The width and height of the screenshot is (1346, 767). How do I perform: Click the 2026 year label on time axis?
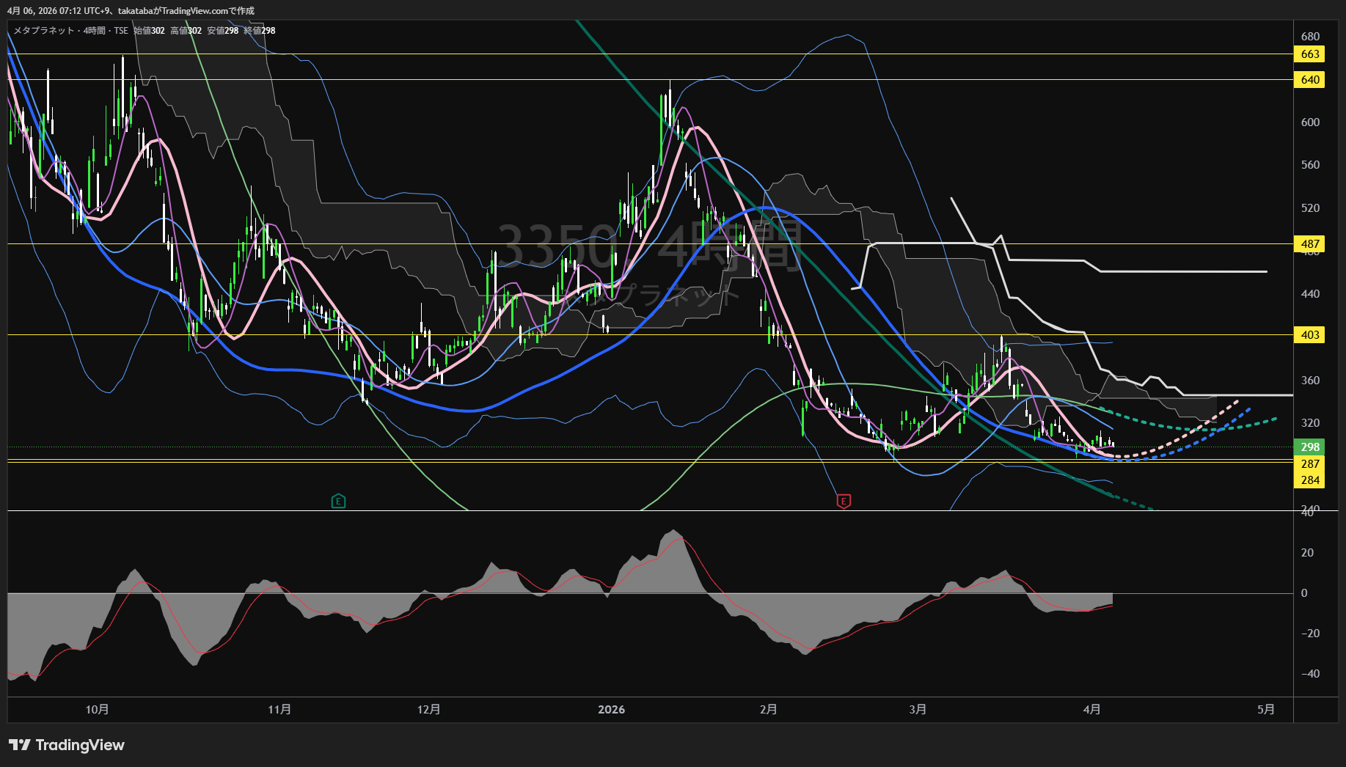(x=611, y=710)
